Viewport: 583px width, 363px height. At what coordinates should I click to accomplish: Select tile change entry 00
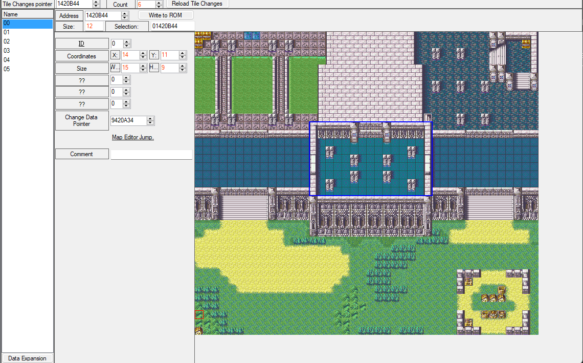pos(28,24)
